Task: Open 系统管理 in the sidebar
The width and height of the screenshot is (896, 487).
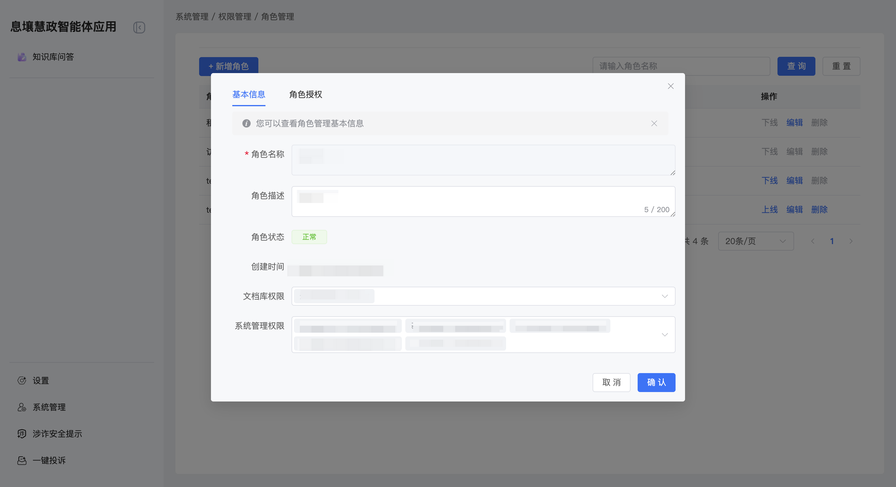Action: (x=49, y=407)
